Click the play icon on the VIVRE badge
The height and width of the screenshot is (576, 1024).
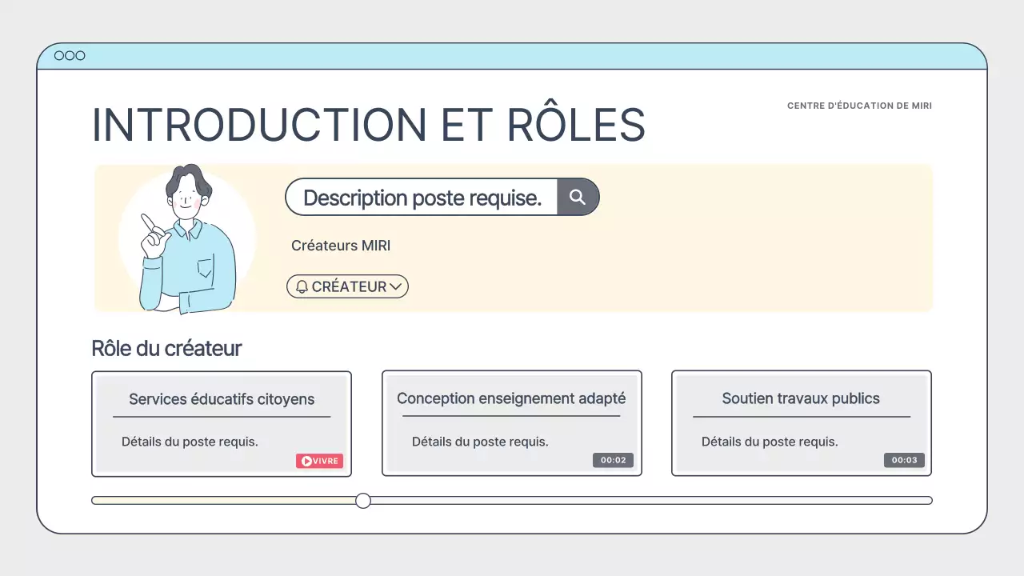[306, 461]
